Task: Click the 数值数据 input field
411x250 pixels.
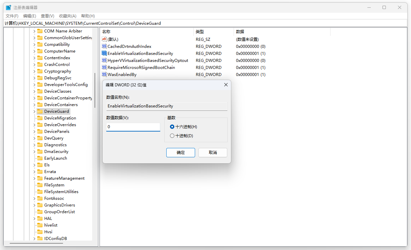Action: [x=133, y=127]
